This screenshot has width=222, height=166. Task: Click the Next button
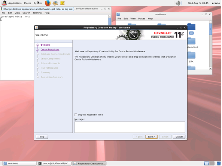coord(151,137)
